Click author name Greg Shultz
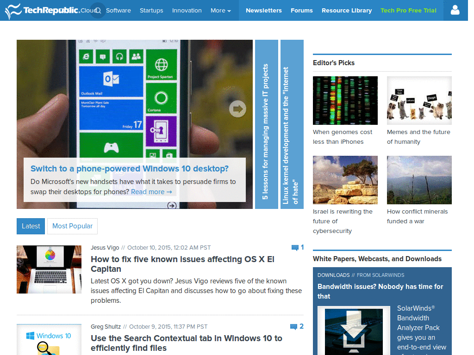This screenshot has height=355, width=474. pos(106,327)
